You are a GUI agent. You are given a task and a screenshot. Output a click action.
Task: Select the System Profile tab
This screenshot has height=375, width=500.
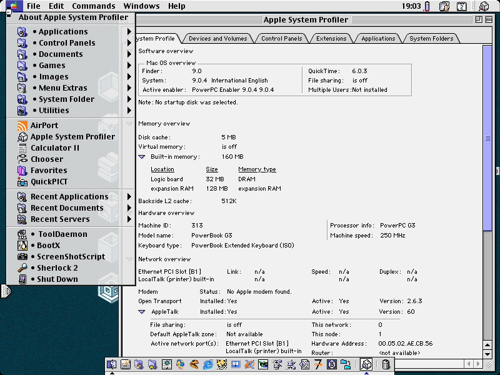pyautogui.click(x=157, y=39)
